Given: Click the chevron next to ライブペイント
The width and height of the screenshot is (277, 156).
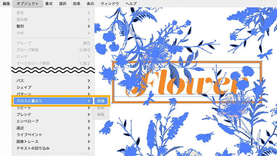Looking at the screenshot, I should coord(89,135).
